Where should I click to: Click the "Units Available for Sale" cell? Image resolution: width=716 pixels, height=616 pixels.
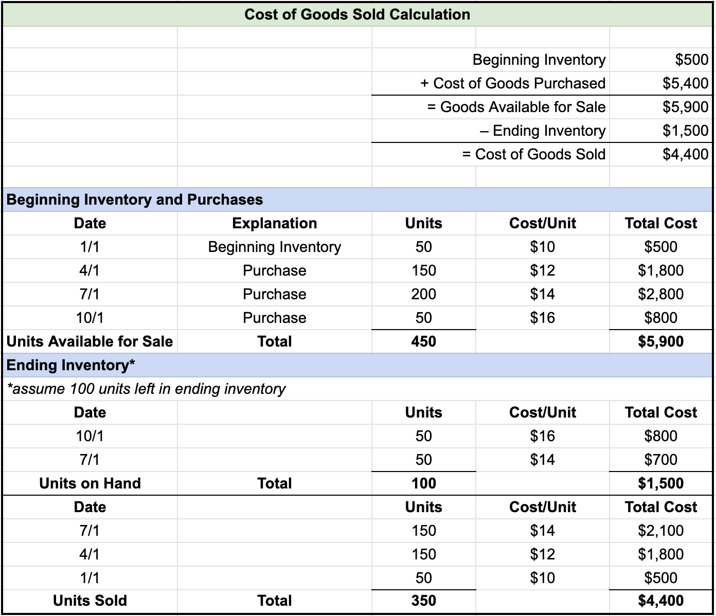89,341
